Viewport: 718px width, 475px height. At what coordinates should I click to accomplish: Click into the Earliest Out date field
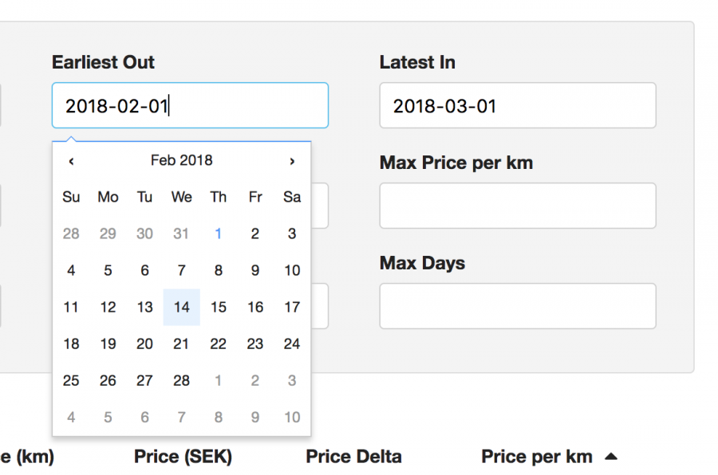click(190, 105)
